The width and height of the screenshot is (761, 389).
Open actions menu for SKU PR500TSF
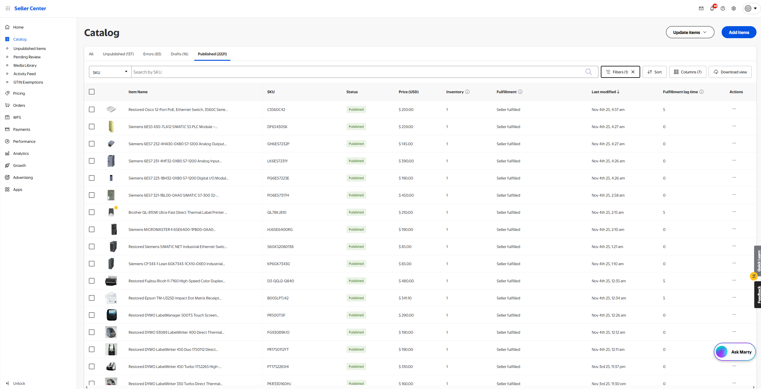click(x=734, y=315)
